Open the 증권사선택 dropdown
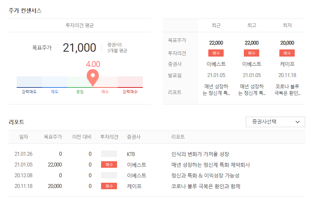 point(275,122)
